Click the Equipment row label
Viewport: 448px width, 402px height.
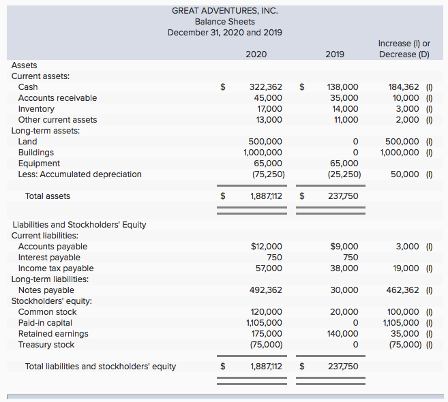39,164
